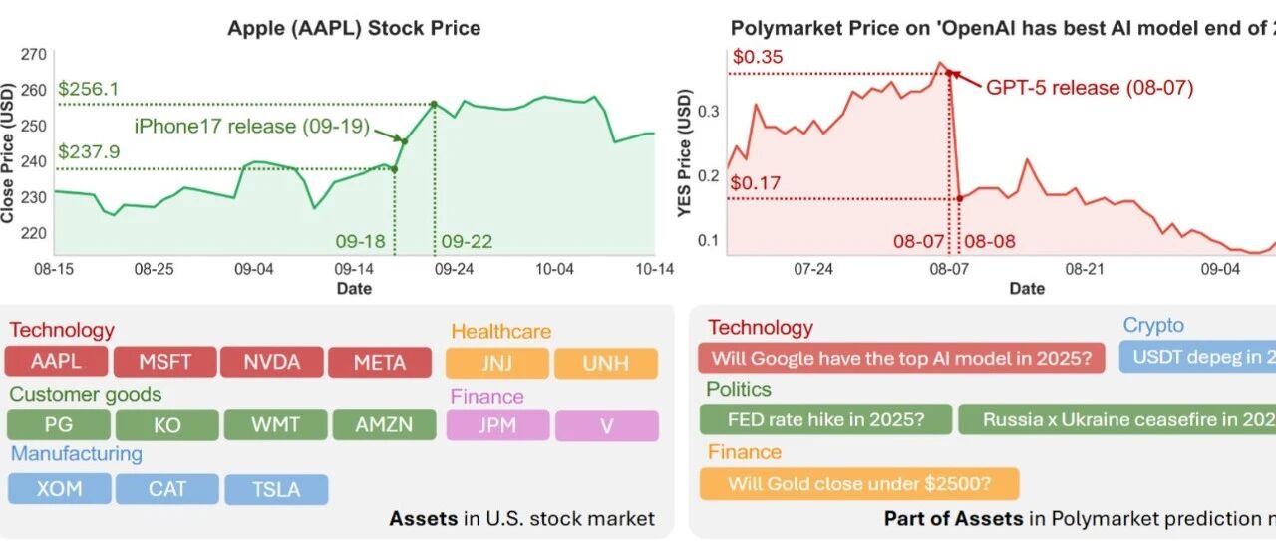1276x541 pixels.
Task: Click 'Will Google have the top AI model' tag
Action: point(901,358)
